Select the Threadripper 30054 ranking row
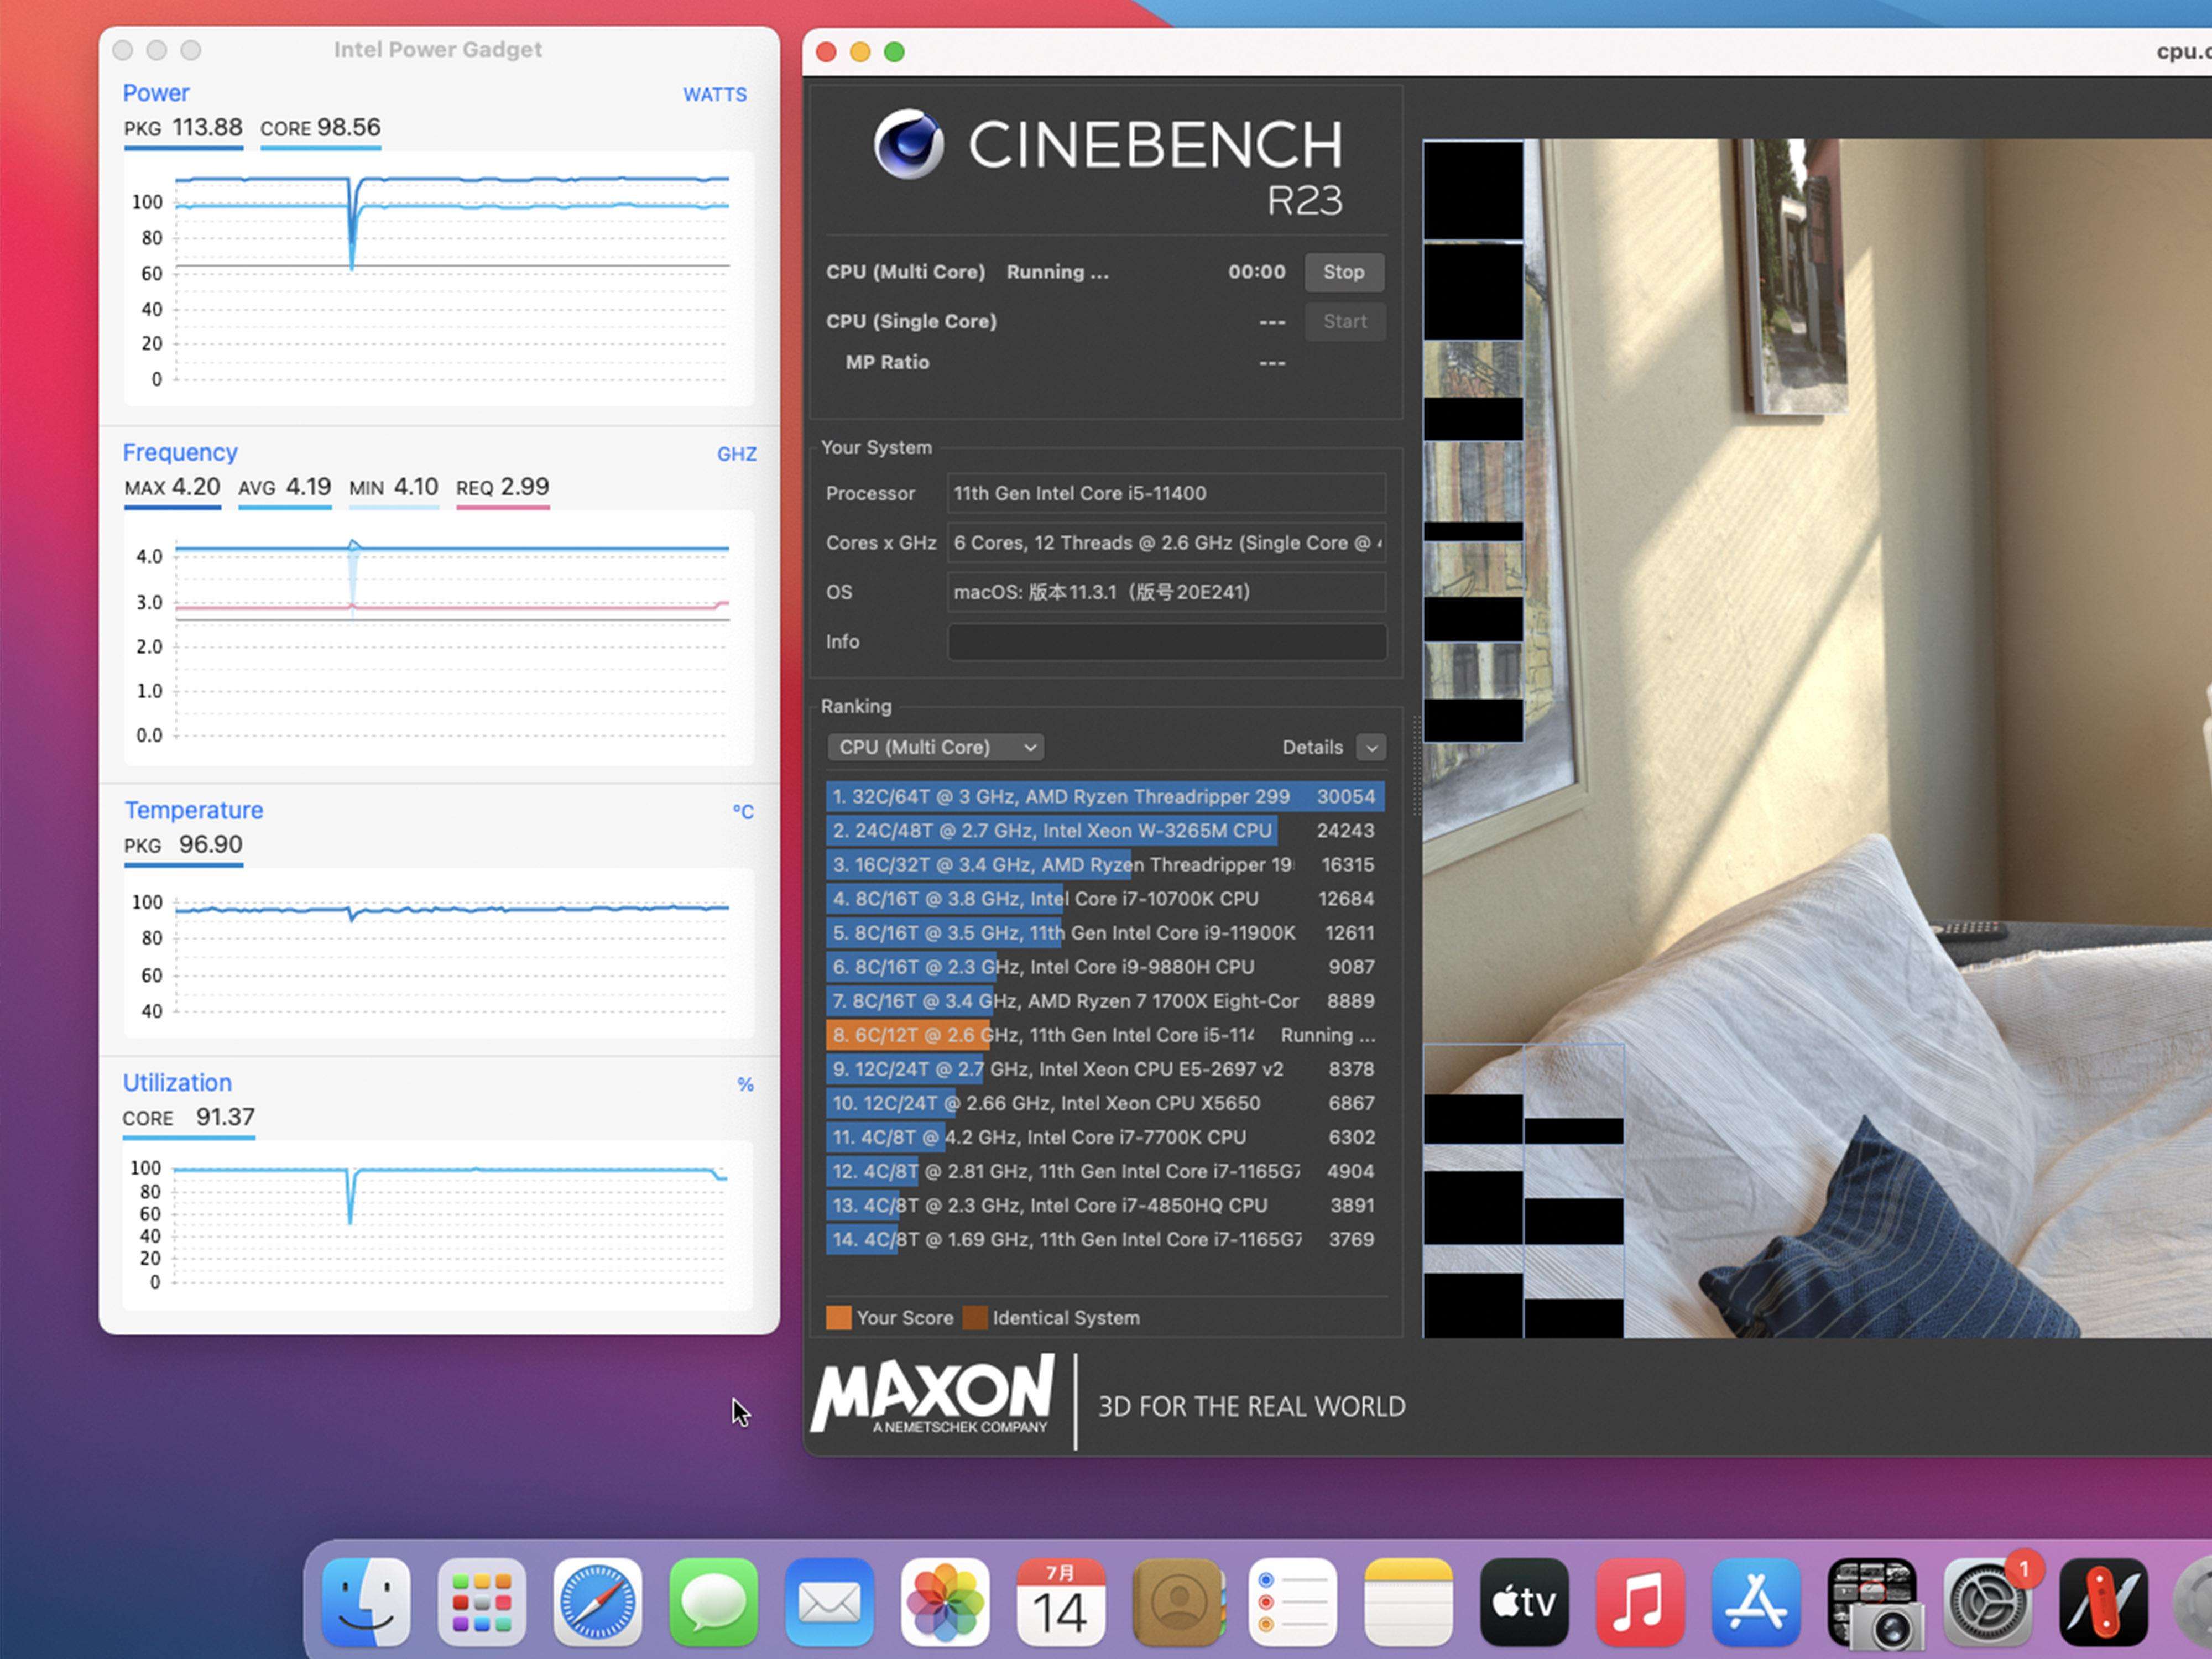 (1104, 796)
